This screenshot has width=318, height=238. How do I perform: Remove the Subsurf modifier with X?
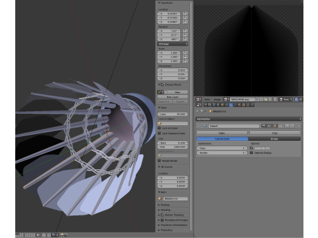click(298, 126)
